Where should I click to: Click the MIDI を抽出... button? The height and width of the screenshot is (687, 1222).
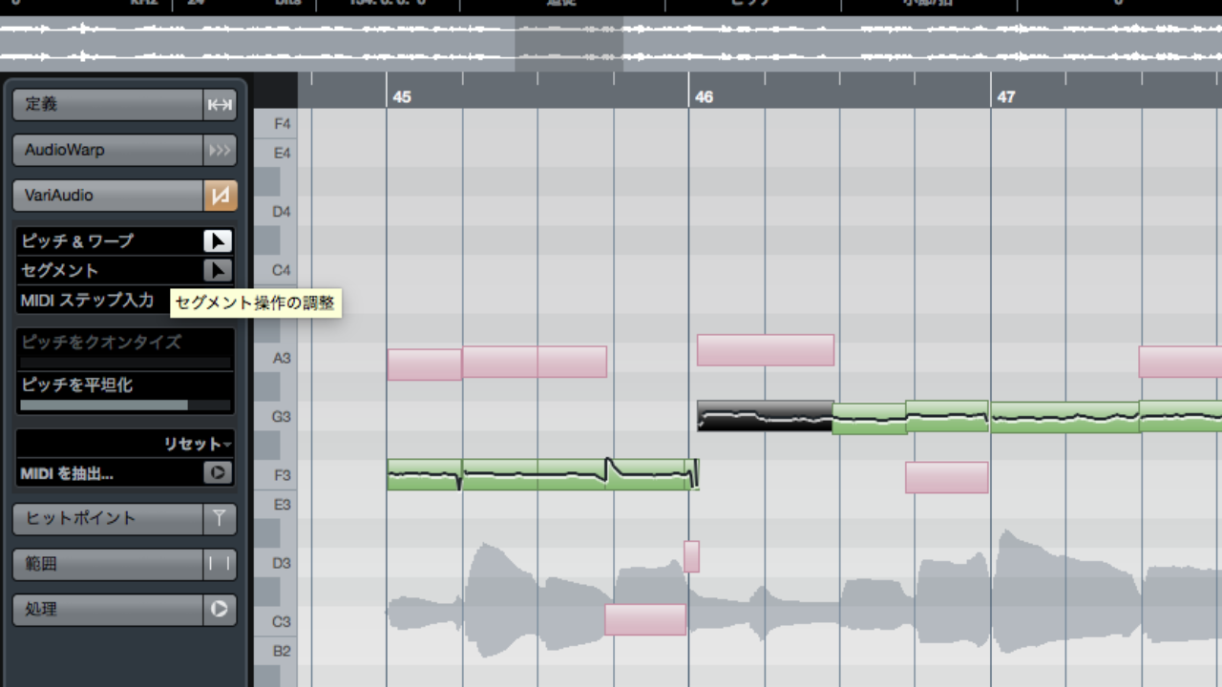click(x=67, y=472)
